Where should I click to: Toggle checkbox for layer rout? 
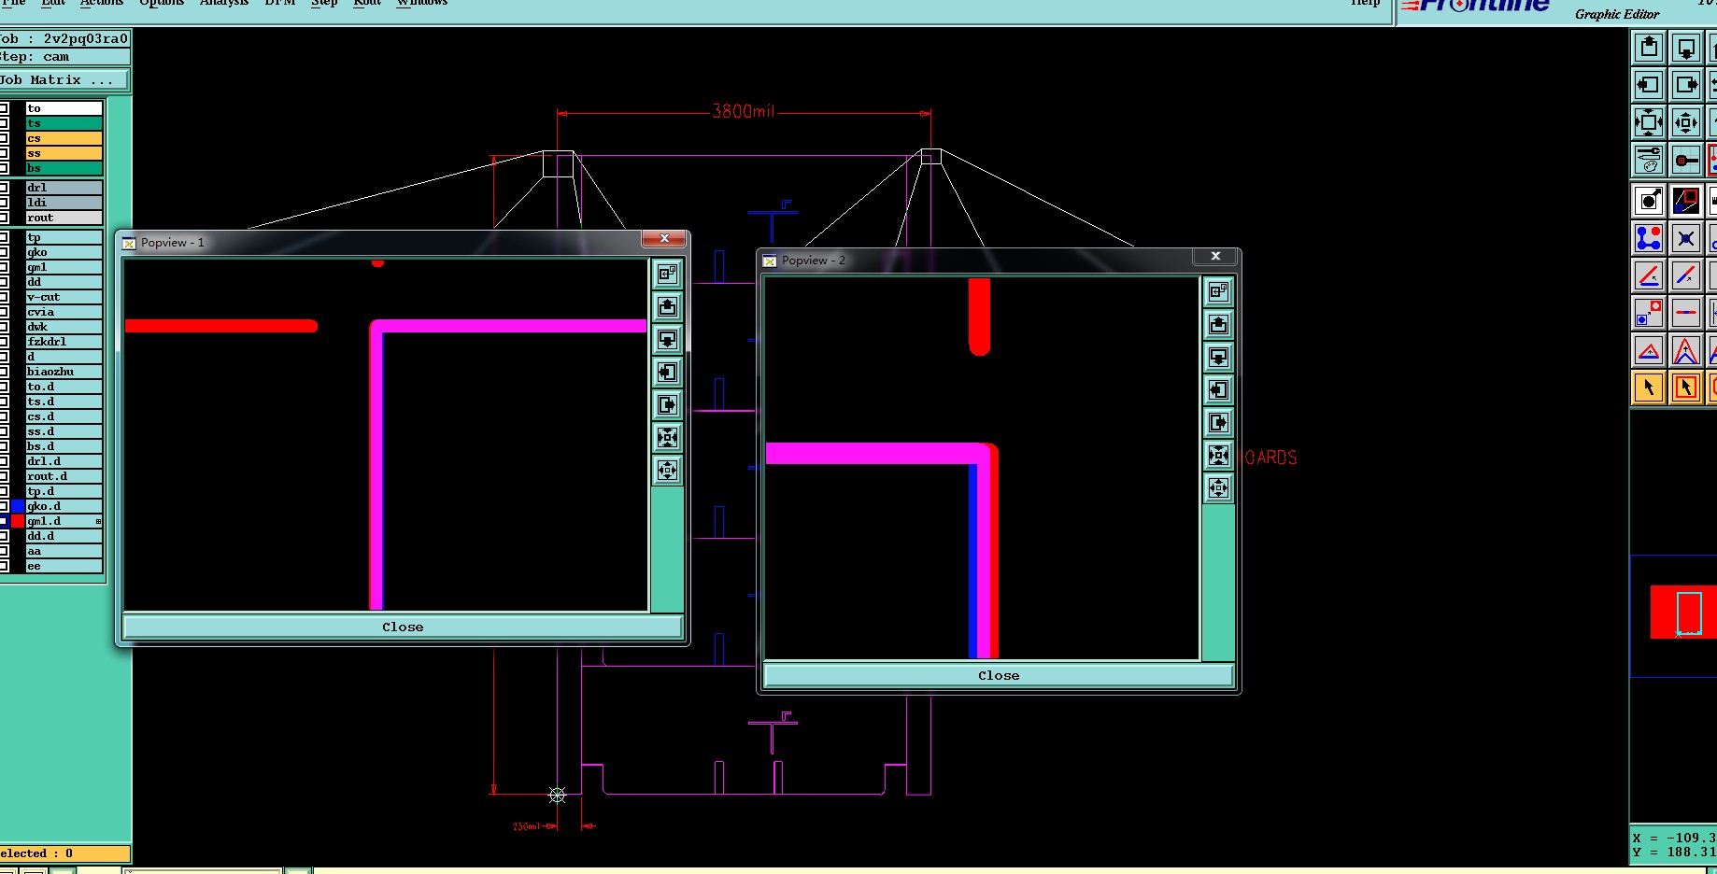click(x=4, y=218)
